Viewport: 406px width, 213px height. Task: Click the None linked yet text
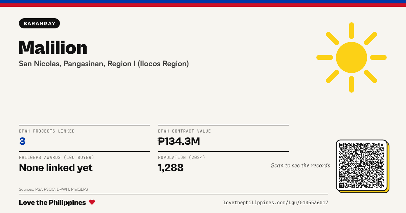56,168
